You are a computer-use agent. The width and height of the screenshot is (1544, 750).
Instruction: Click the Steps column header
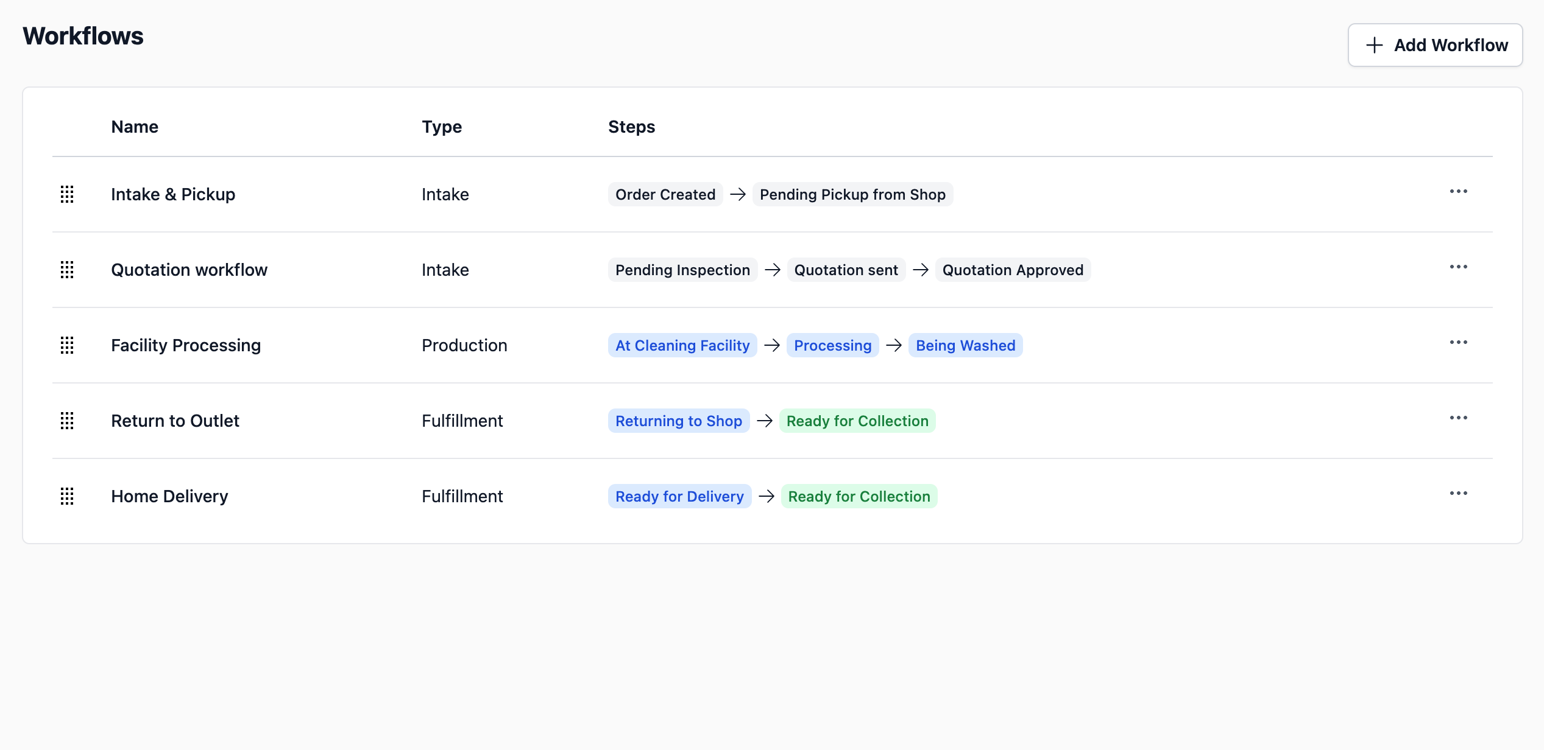click(631, 127)
